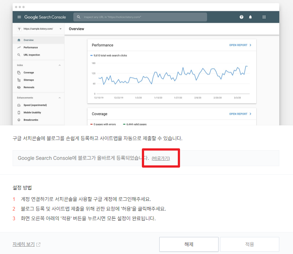Click the URL inspection magnifier icon

coord(19,55)
